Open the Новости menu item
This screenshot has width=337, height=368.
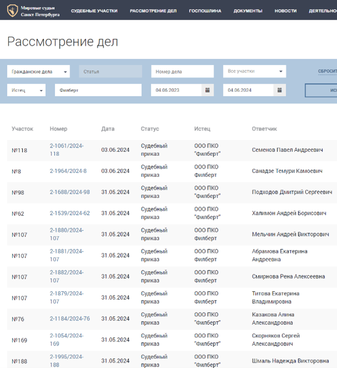(285, 11)
